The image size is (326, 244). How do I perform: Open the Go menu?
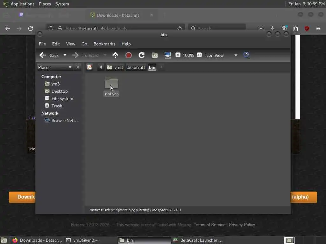(x=84, y=44)
